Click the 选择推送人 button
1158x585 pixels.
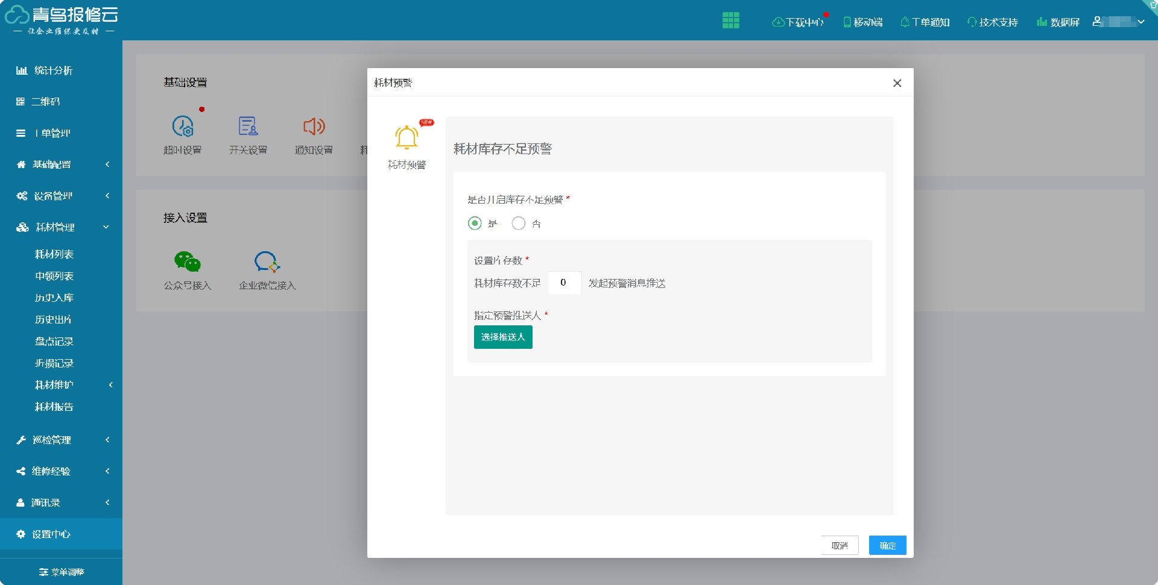click(x=502, y=337)
